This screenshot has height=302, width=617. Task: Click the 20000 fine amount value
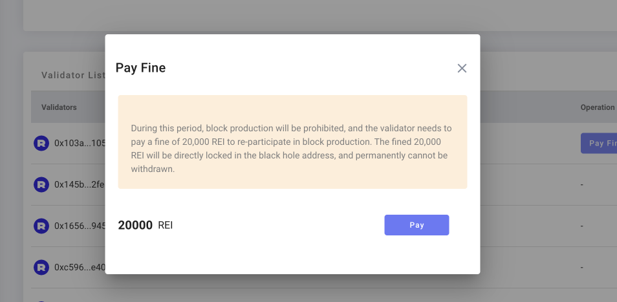pos(135,226)
